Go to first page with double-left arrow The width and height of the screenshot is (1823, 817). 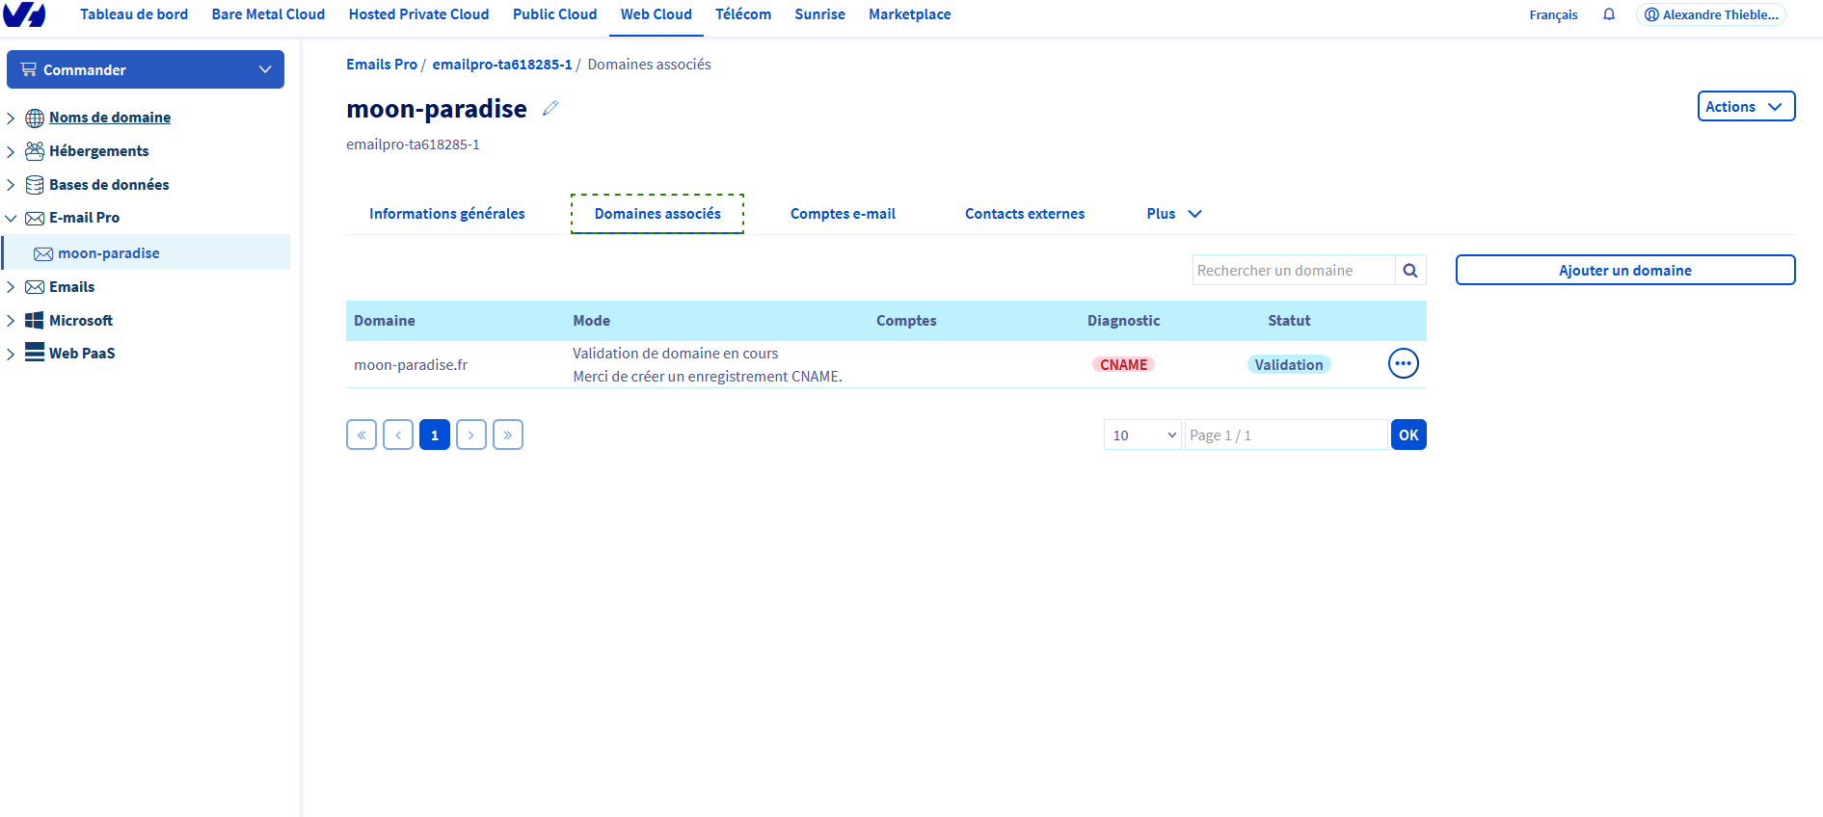362,435
